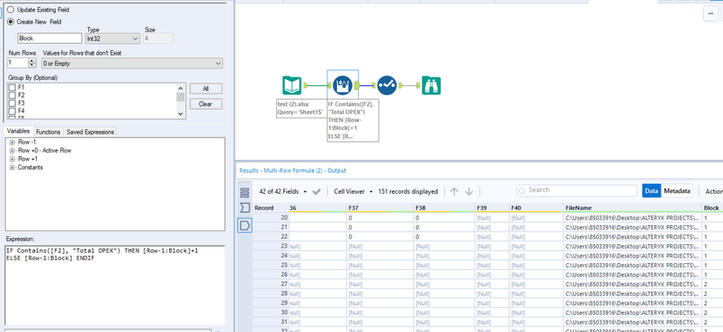
Task: Increase the Num Rows stepper value
Action: 31,61
